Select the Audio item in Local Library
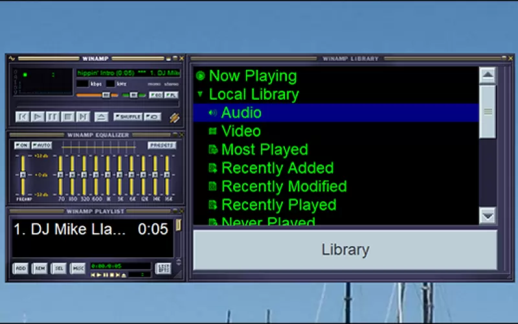 point(336,113)
